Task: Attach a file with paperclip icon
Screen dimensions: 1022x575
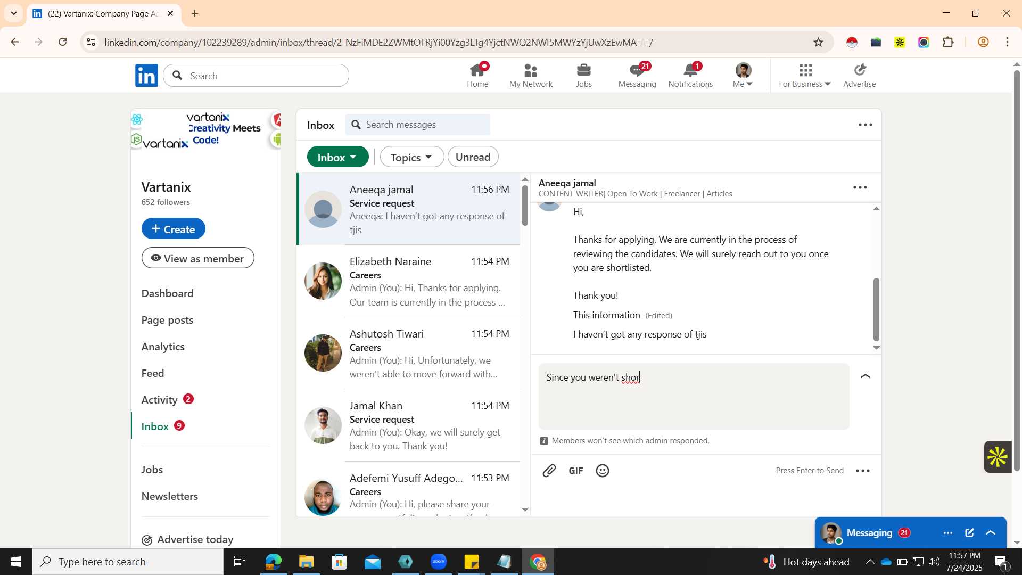Action: pyautogui.click(x=549, y=471)
